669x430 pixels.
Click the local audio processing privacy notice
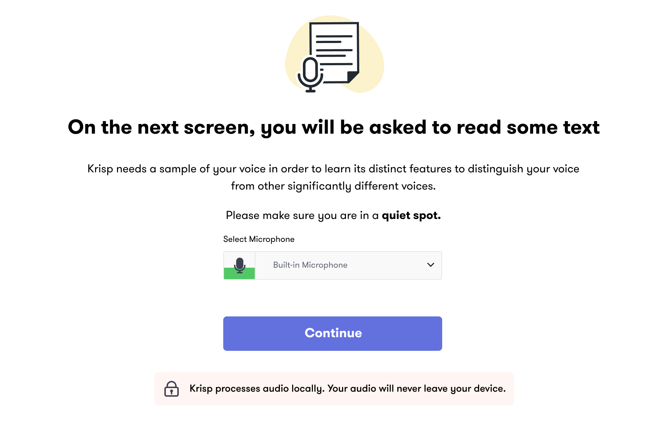pos(334,389)
